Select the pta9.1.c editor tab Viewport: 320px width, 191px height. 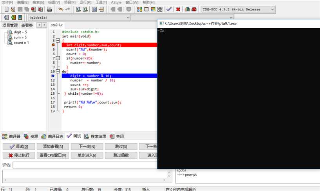(x=56, y=25)
